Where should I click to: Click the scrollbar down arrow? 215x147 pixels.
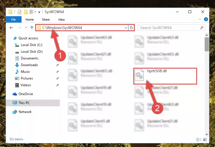[x=207, y=134]
